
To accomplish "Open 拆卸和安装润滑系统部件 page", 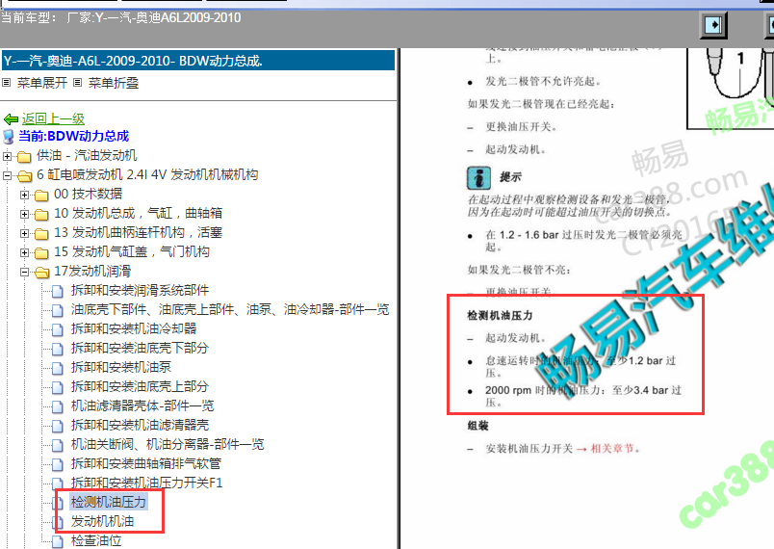I will 140,290.
